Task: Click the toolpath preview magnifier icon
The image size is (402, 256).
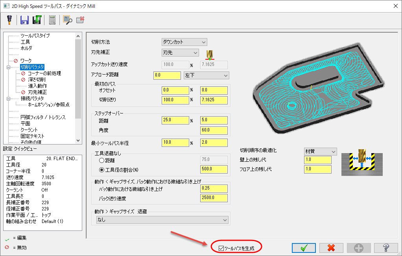Action: pos(66,20)
